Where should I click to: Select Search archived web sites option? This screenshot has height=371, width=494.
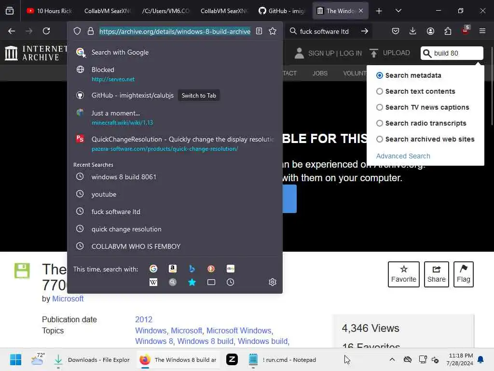(380, 139)
